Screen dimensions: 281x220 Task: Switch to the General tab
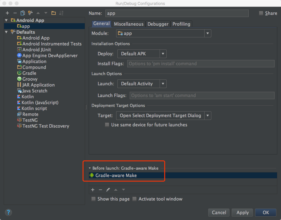pyautogui.click(x=101, y=24)
